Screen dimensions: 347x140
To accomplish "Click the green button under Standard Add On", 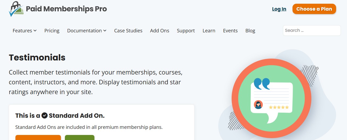I will click(x=80, y=138).
